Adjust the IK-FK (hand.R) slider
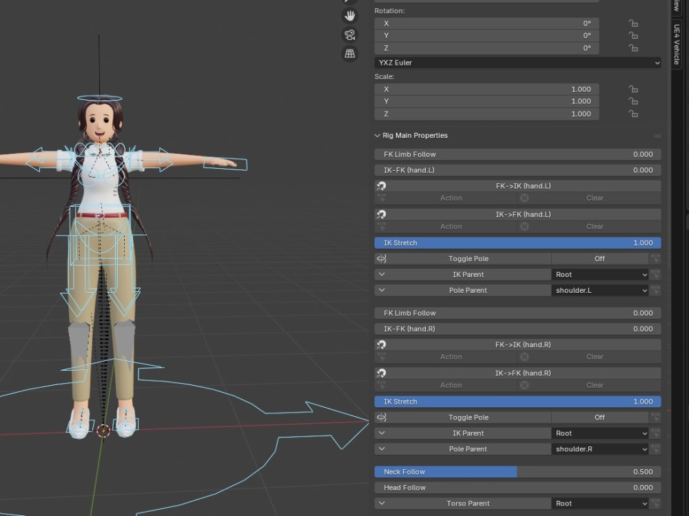Viewport: 689px width, 516px height. point(517,329)
